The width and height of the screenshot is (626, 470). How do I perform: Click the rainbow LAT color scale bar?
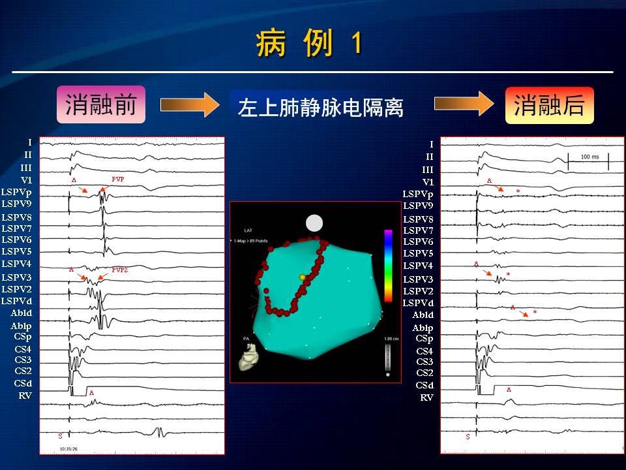tap(387, 265)
